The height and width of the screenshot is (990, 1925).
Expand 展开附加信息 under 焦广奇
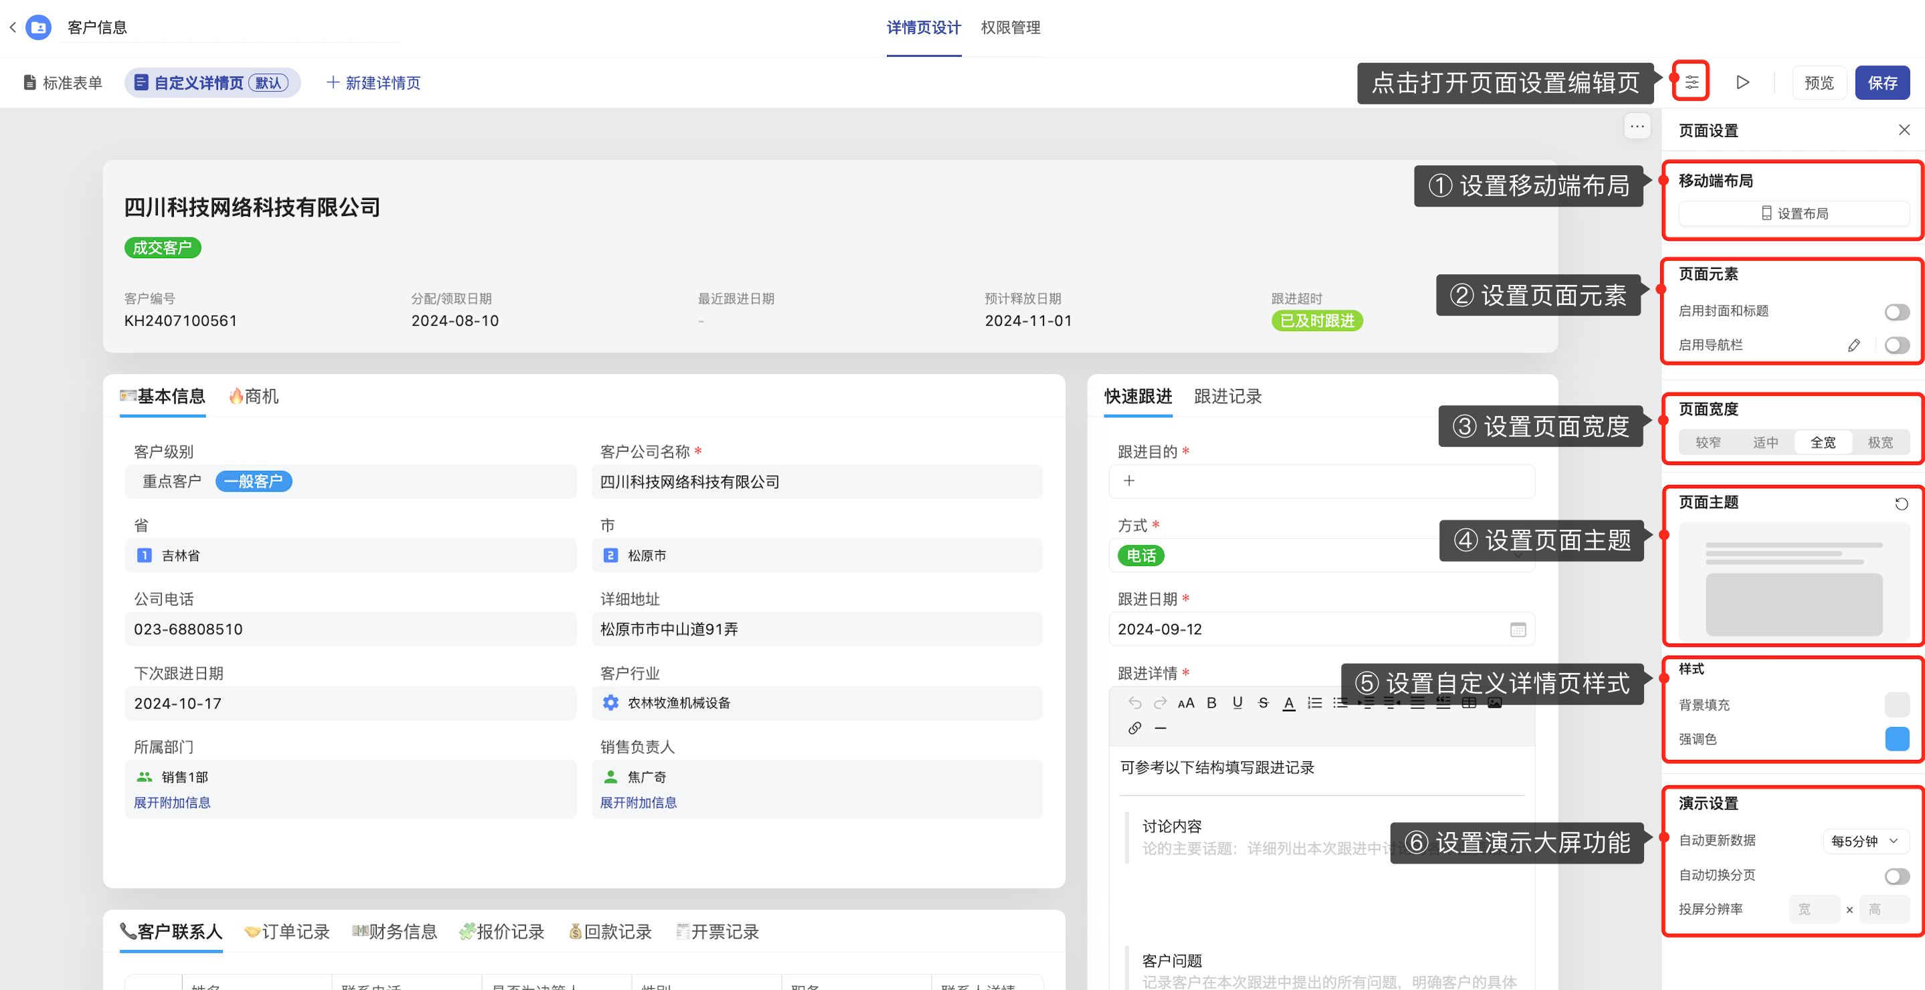click(x=638, y=803)
